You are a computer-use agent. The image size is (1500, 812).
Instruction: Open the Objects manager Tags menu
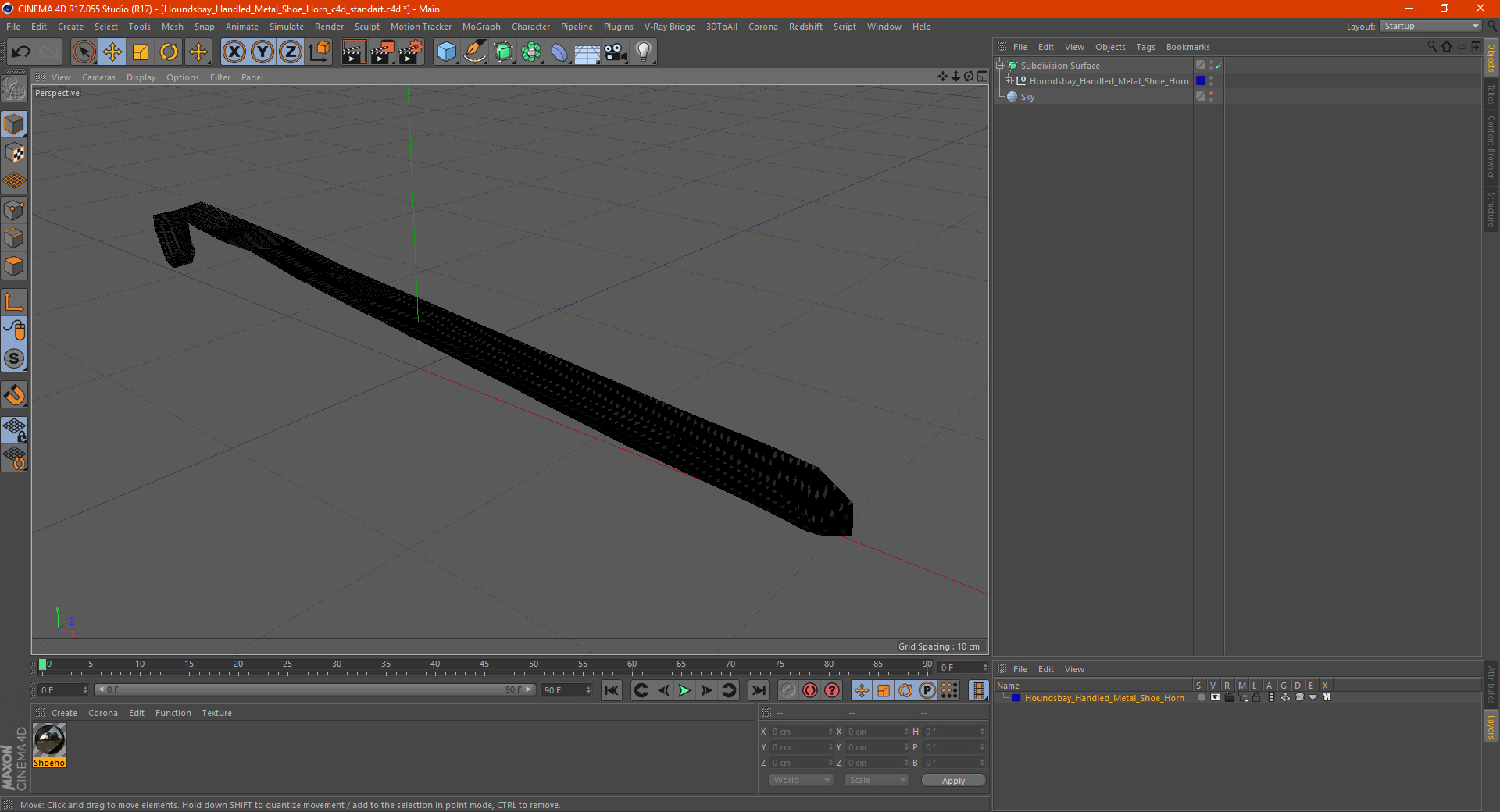1145,47
